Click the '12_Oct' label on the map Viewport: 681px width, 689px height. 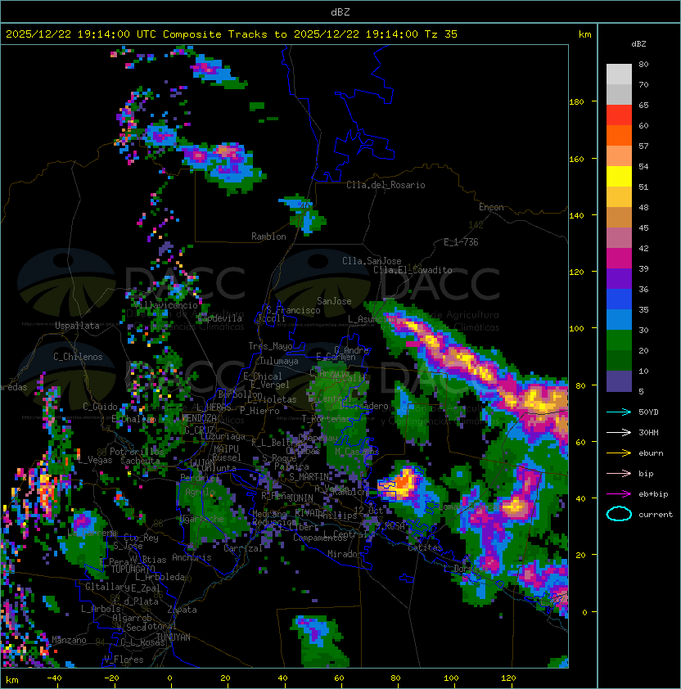pyautogui.click(x=368, y=510)
